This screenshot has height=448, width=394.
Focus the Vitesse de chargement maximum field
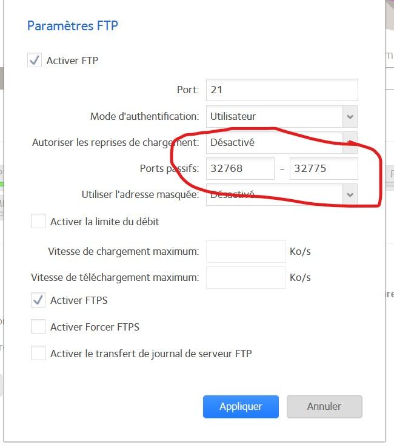[245, 251]
